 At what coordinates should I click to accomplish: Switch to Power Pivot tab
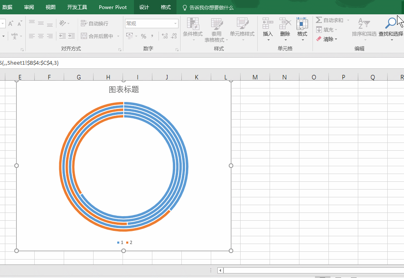113,7
